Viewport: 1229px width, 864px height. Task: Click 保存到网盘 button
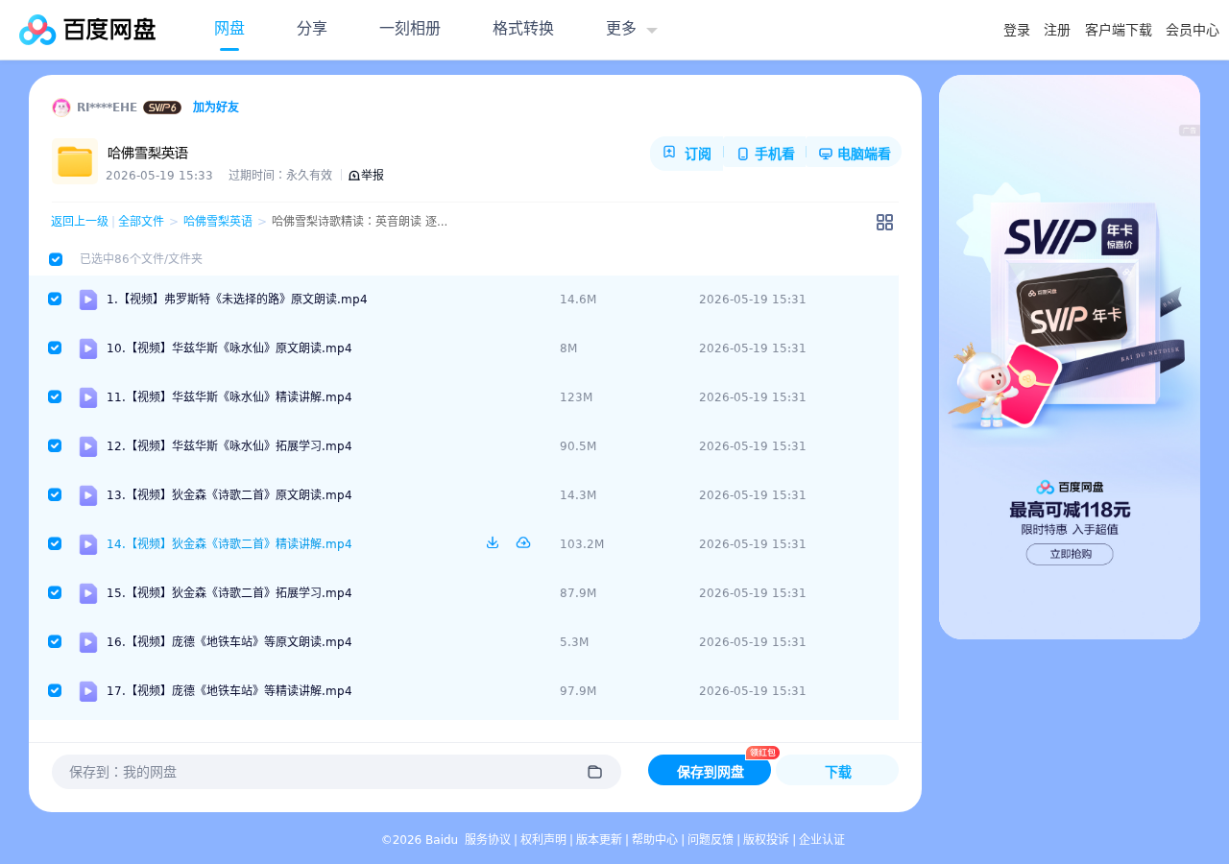(x=710, y=771)
